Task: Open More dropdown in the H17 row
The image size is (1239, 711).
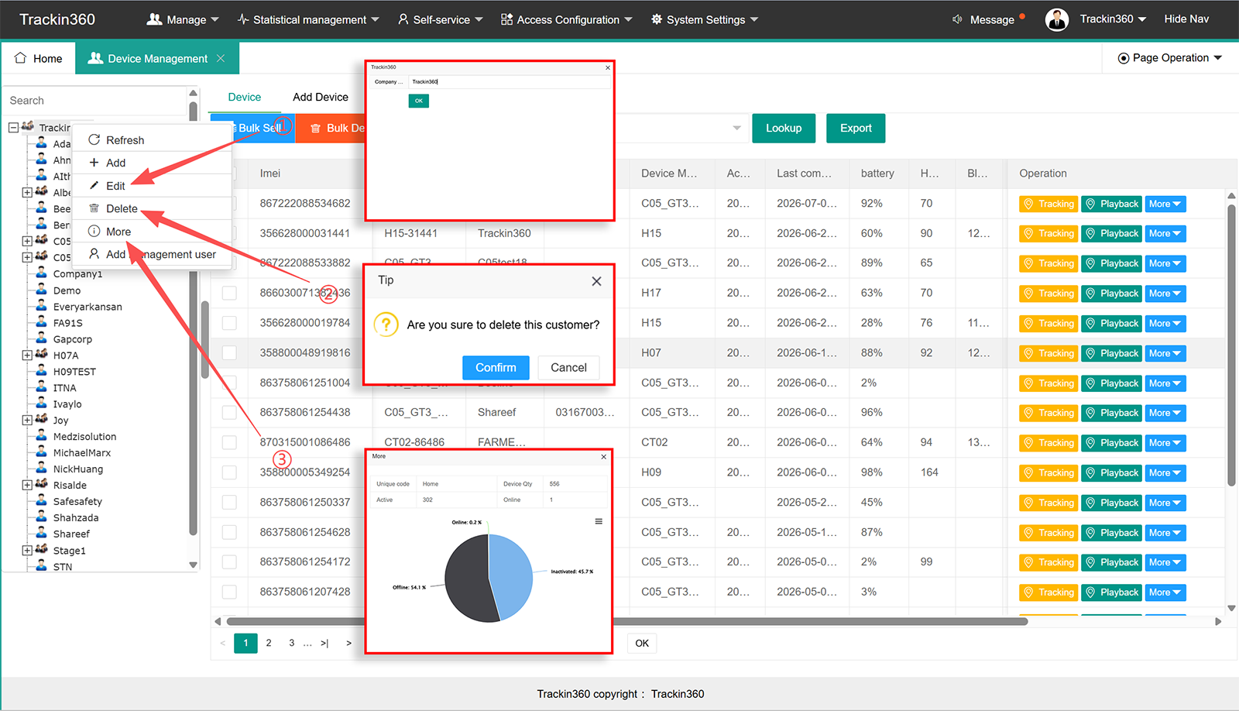Action: pyautogui.click(x=1165, y=294)
